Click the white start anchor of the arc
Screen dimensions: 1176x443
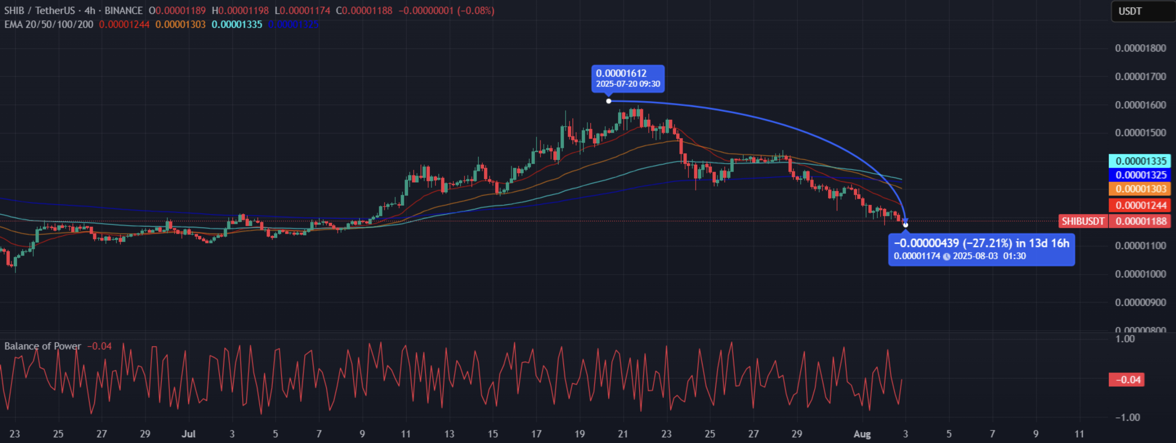pos(609,101)
